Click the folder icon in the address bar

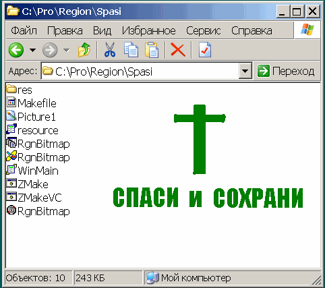[x=48, y=71]
